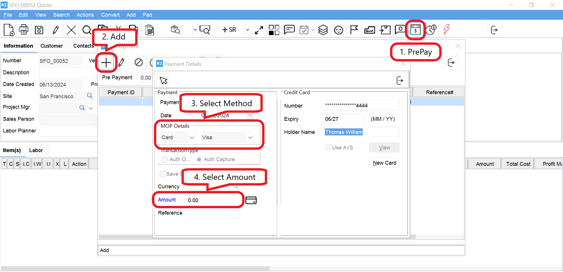This screenshot has width=563, height=272.
Task: Enable the Use AVS checkbox
Action: tap(328, 147)
